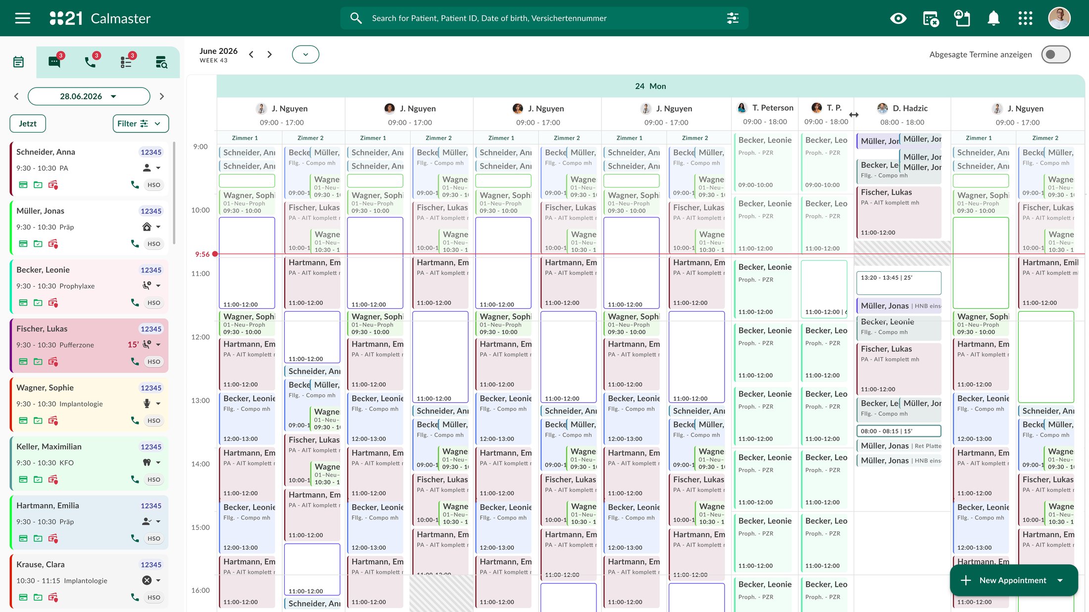Open notifications bell
This screenshot has height=612, width=1089.
coord(993,18)
